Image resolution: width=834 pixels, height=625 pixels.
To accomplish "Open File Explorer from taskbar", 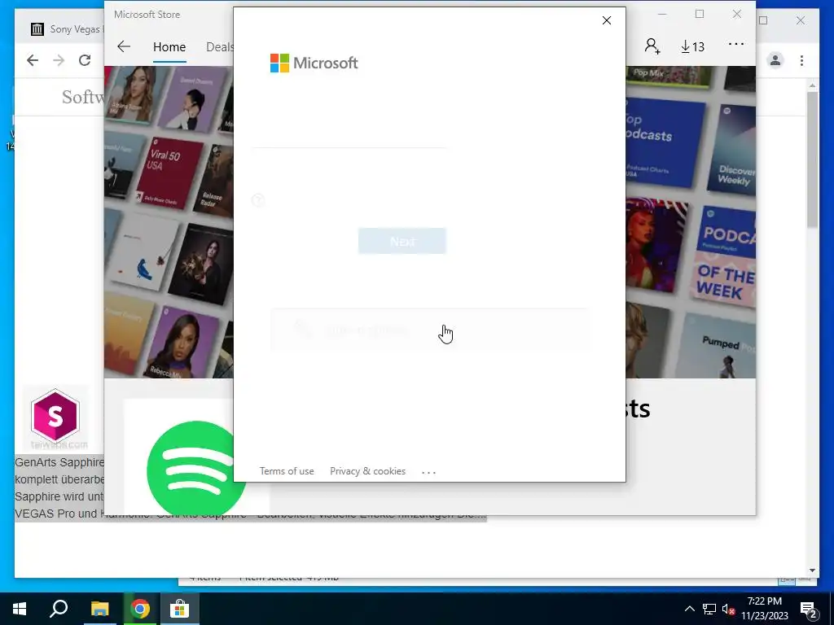I will click(x=99, y=609).
